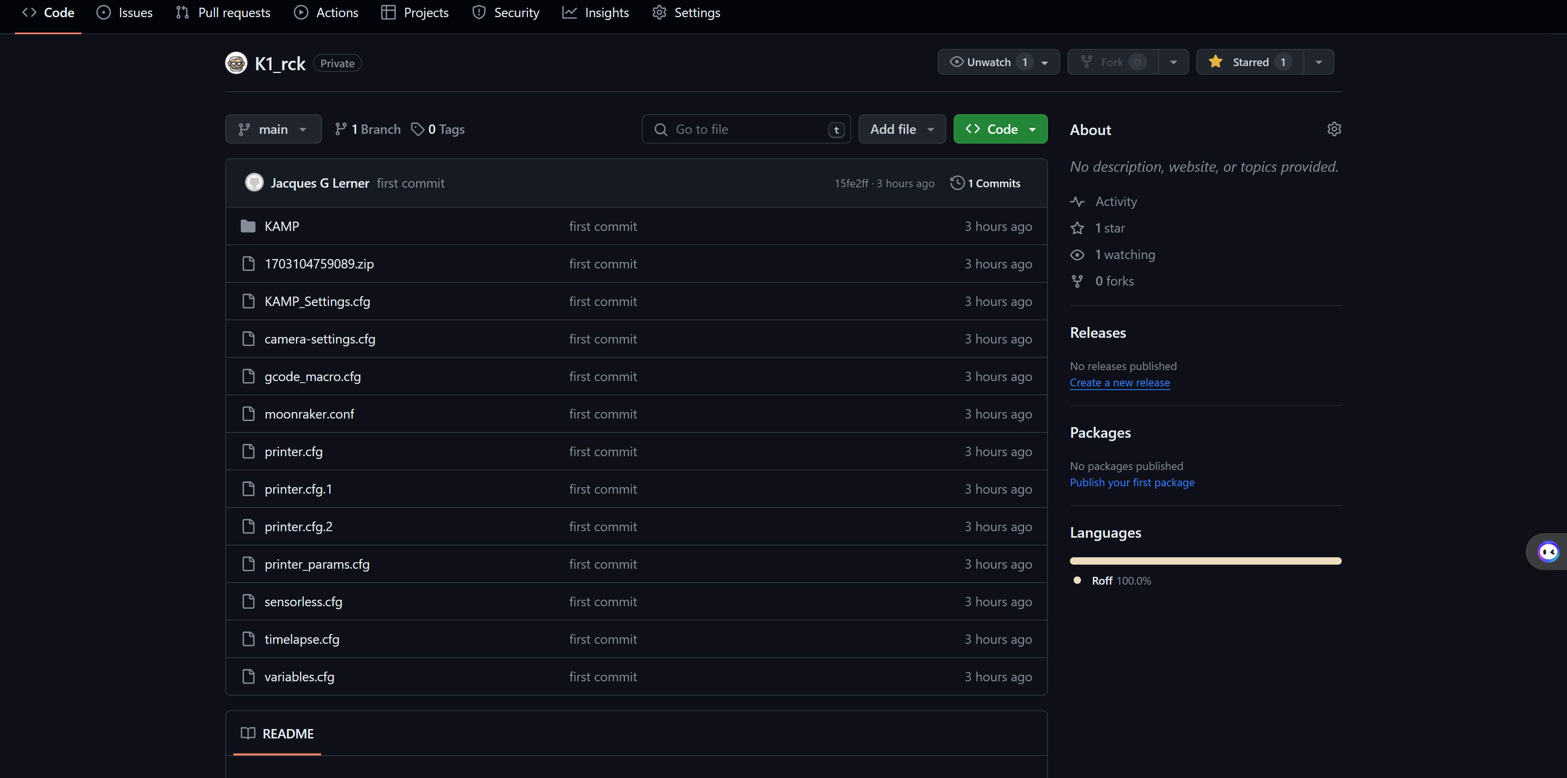The image size is (1567, 778).
Task: Open the K1_rck repository name link
Action: click(280, 63)
